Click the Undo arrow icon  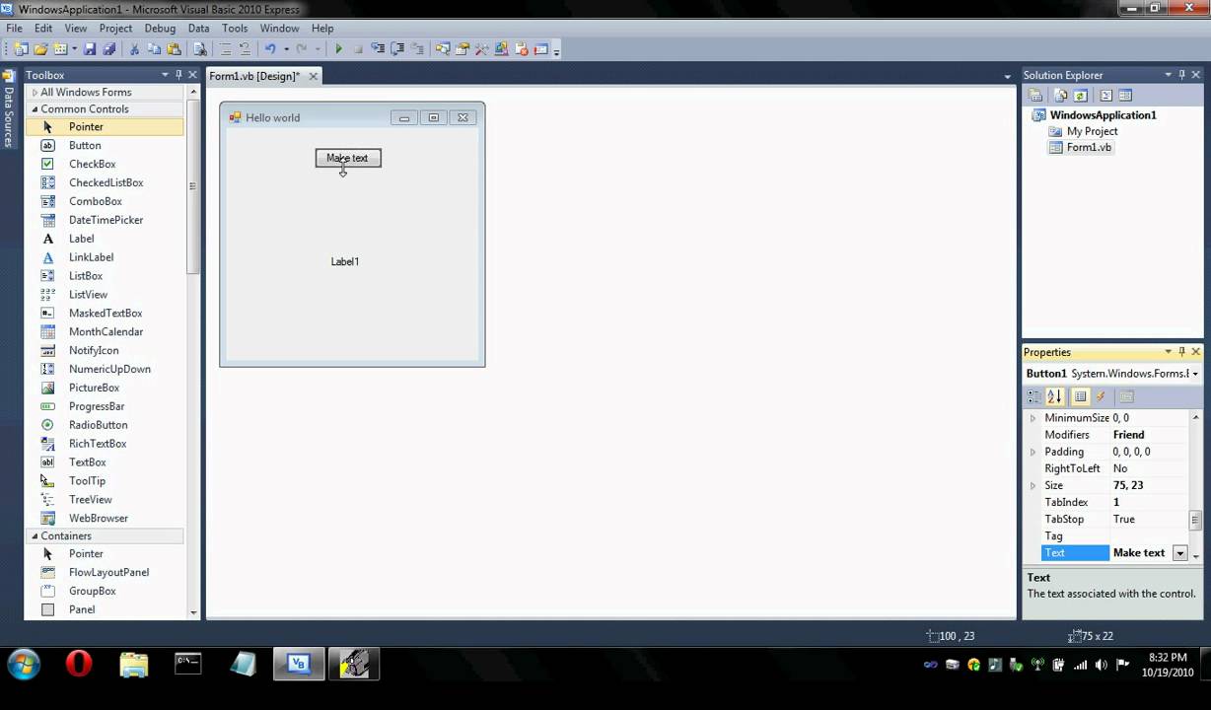click(269, 48)
